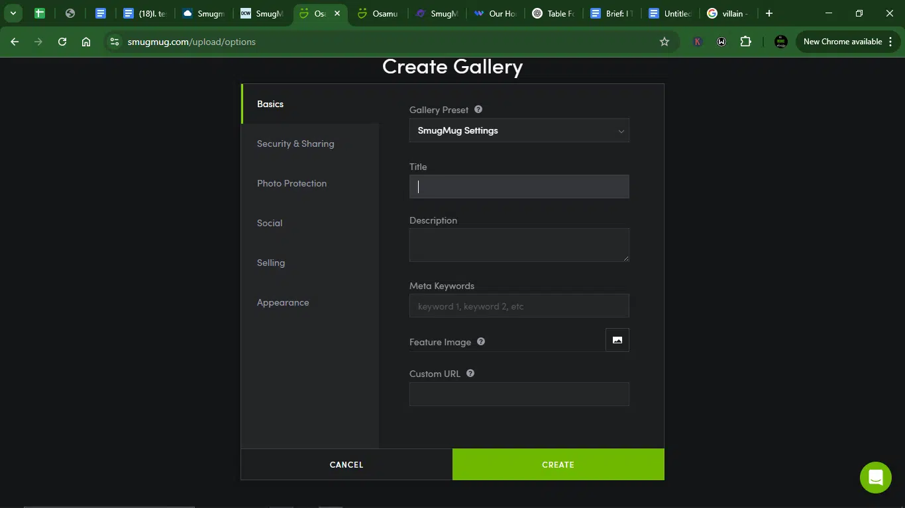This screenshot has height=508, width=905.
Task: Click the Custom URL help icon
Action: point(470,373)
